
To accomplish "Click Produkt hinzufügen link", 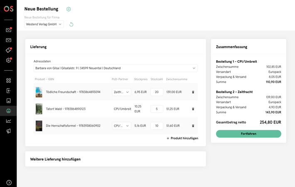I will tap(182, 138).
